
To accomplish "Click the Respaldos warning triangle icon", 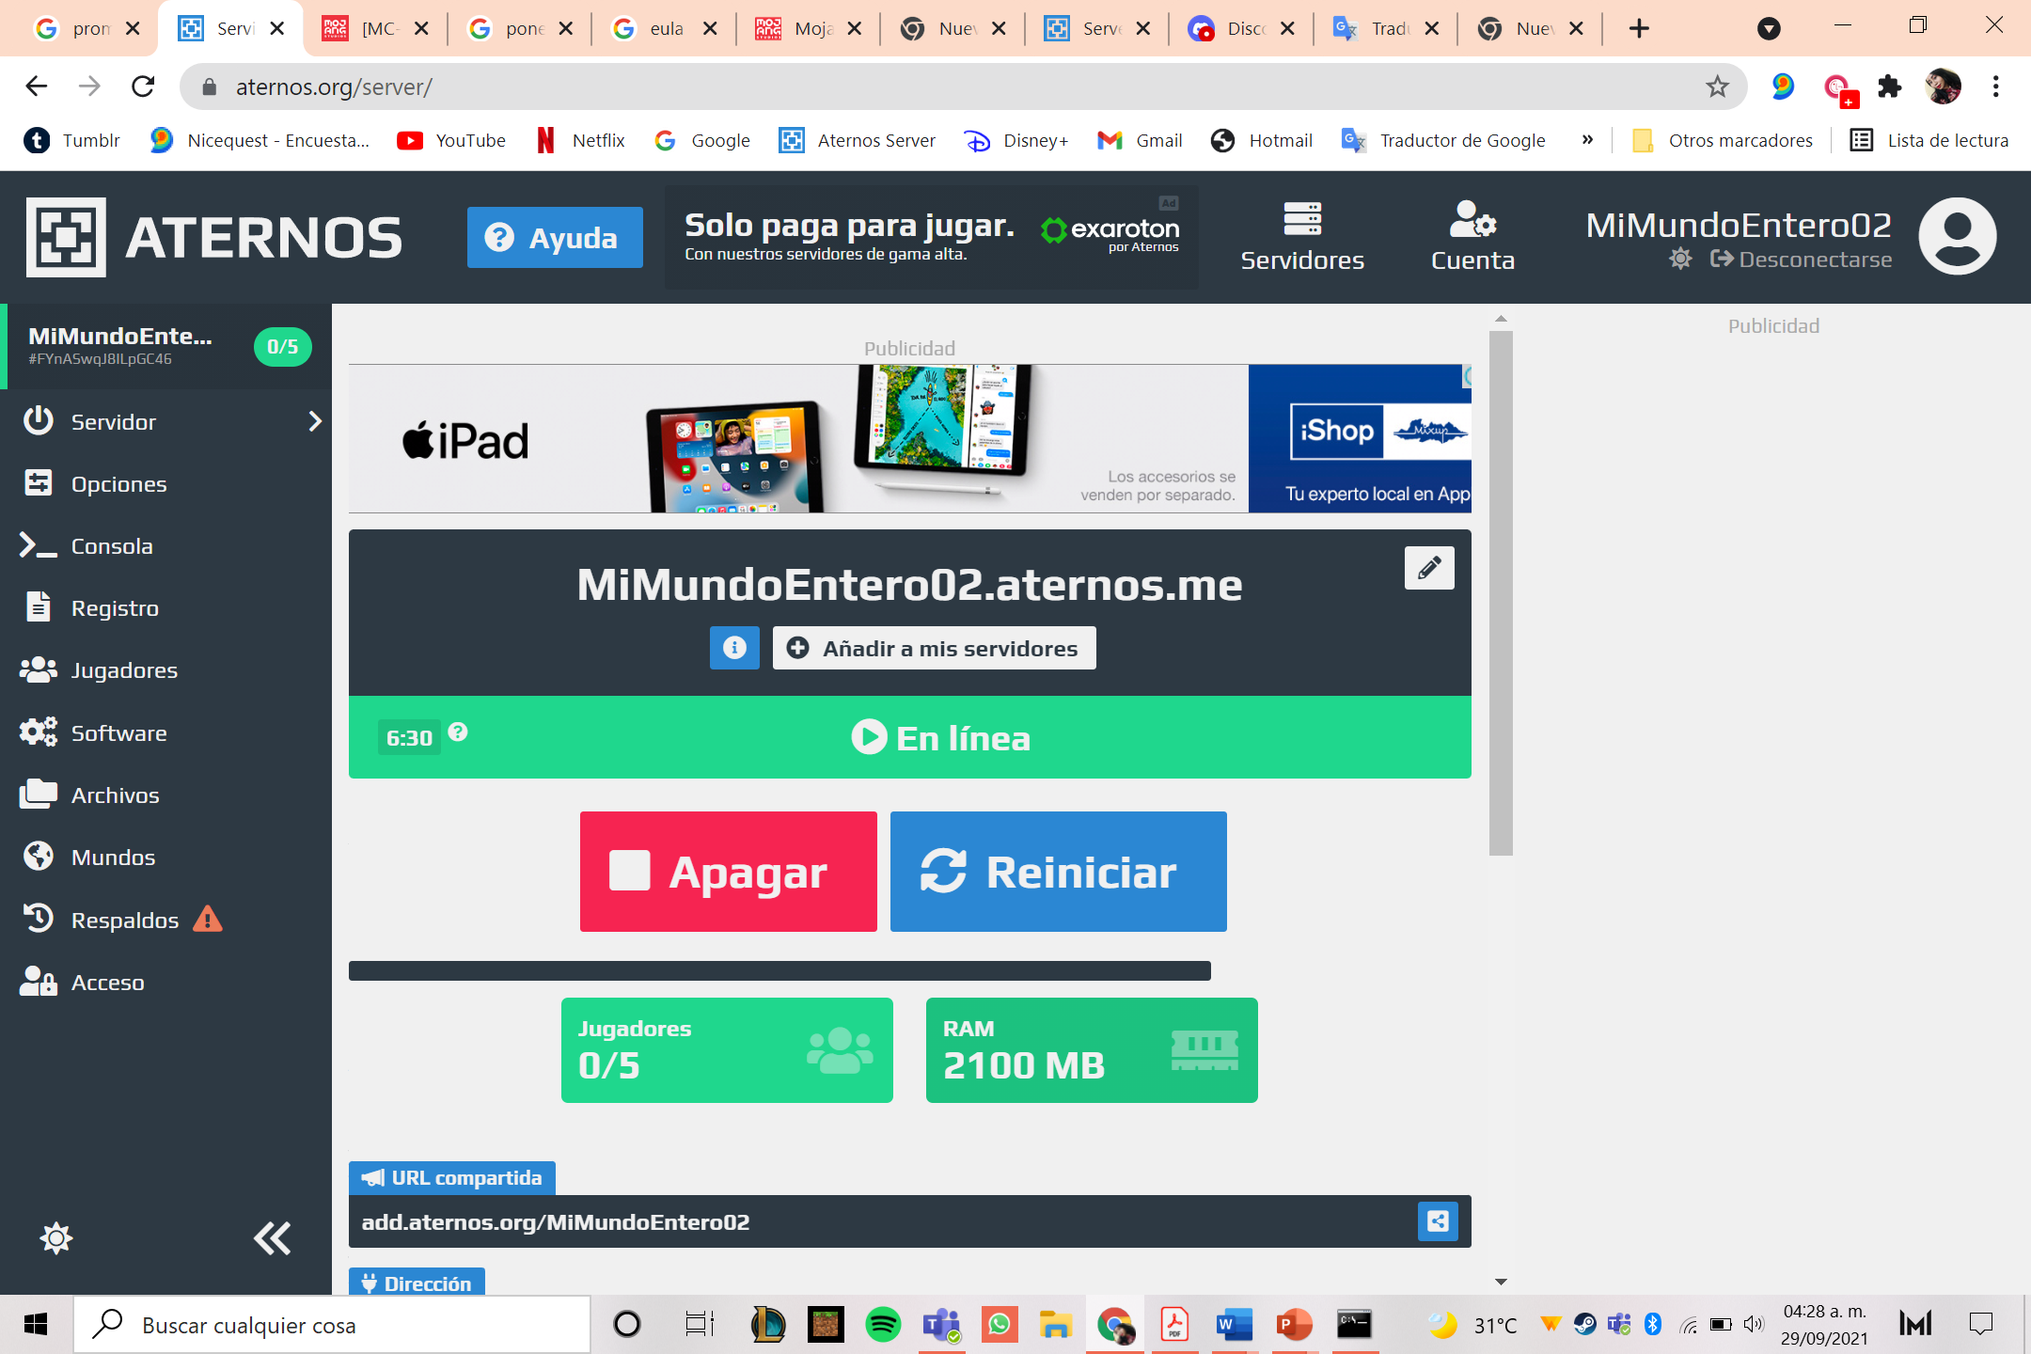I will pos(208,919).
